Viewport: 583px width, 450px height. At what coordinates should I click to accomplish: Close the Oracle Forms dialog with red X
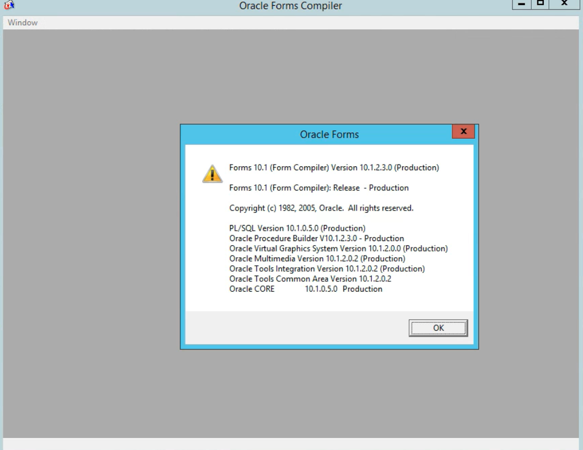(463, 132)
